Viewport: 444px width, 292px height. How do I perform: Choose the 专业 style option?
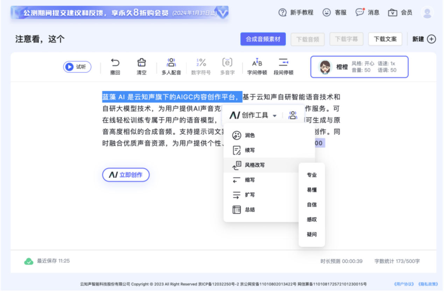tap(312, 175)
